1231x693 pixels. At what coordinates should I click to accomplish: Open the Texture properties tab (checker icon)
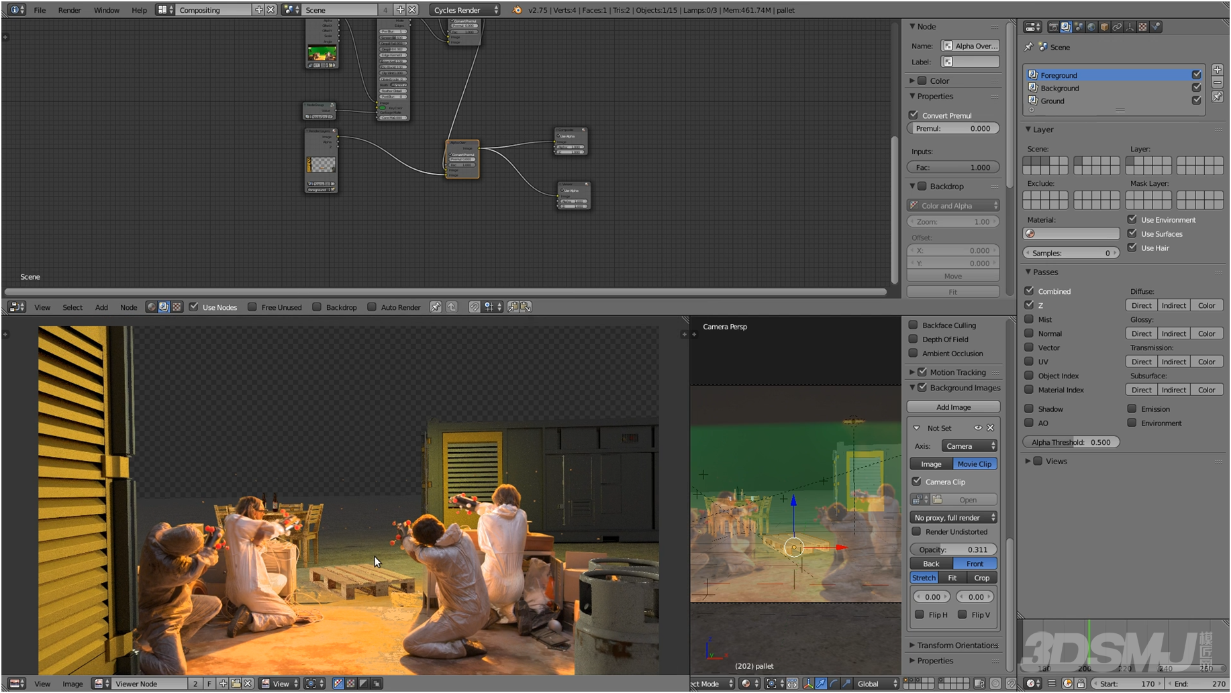click(x=1142, y=27)
